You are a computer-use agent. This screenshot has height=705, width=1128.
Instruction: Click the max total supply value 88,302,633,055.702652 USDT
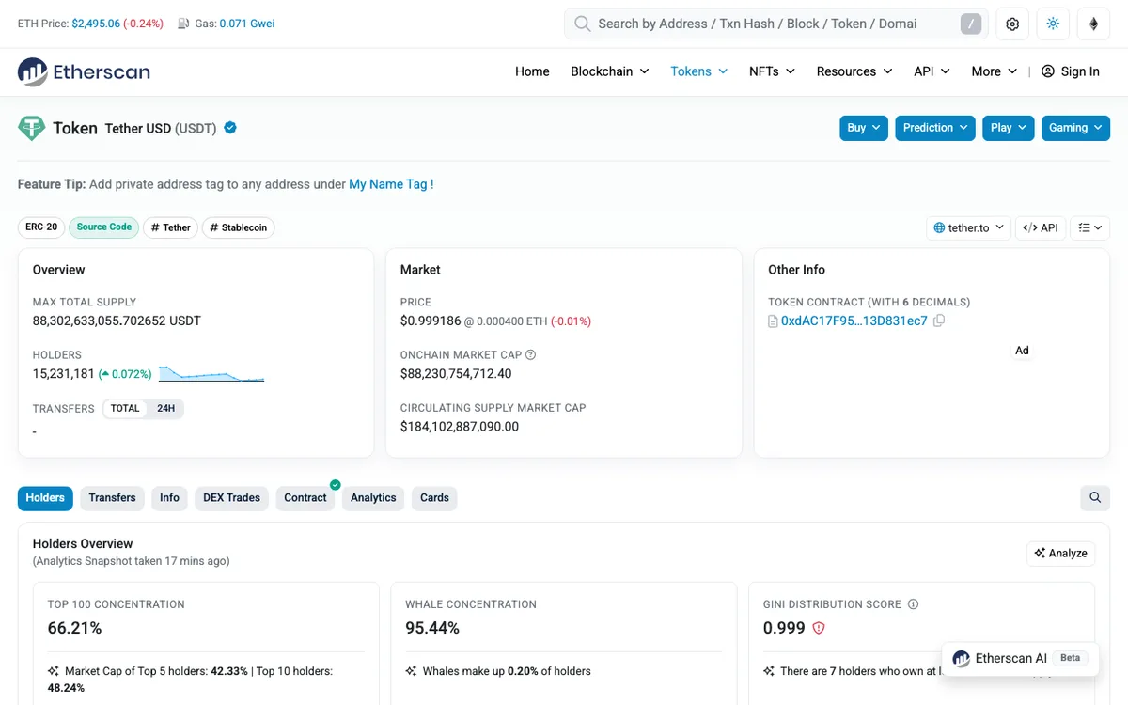tap(117, 321)
